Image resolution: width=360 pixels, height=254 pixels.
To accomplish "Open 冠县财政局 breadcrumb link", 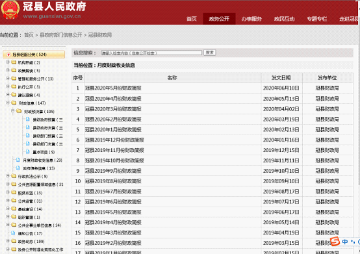I will click(x=100, y=35).
